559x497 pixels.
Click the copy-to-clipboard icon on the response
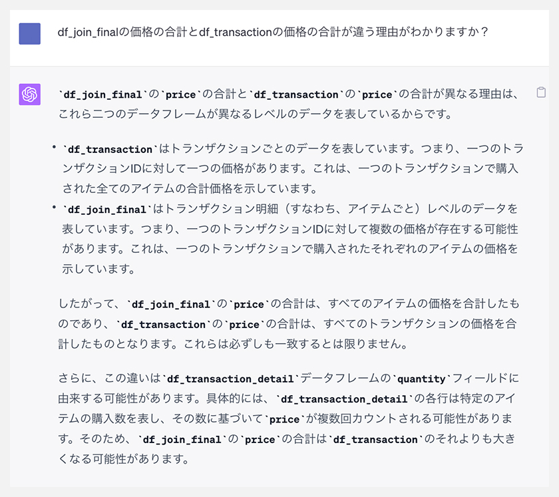(x=541, y=92)
